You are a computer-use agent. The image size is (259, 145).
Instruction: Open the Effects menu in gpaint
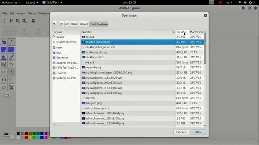click(x=32, y=13)
